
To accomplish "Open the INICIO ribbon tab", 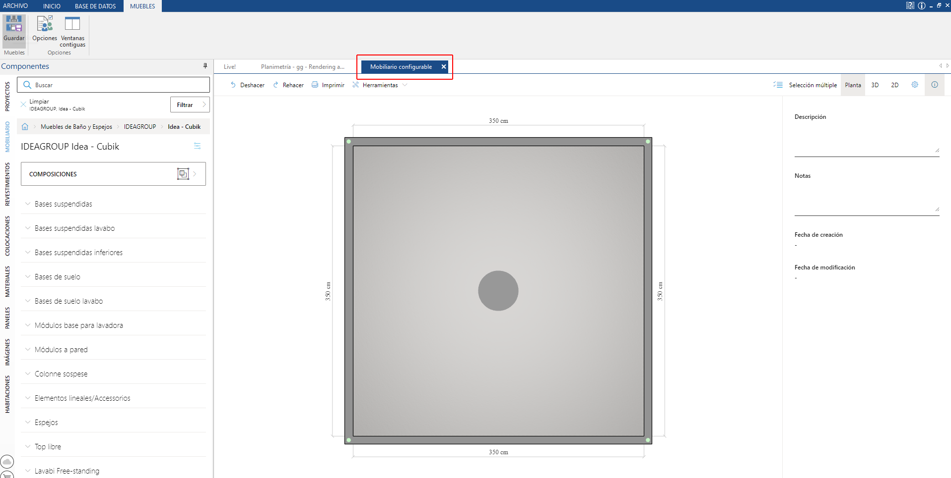I will coord(52,6).
